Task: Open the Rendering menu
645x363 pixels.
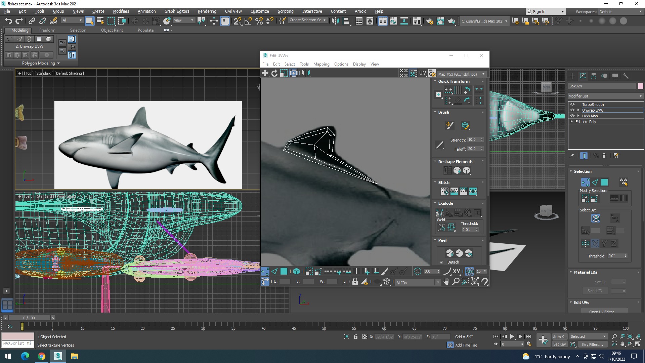Action: pyautogui.click(x=207, y=11)
